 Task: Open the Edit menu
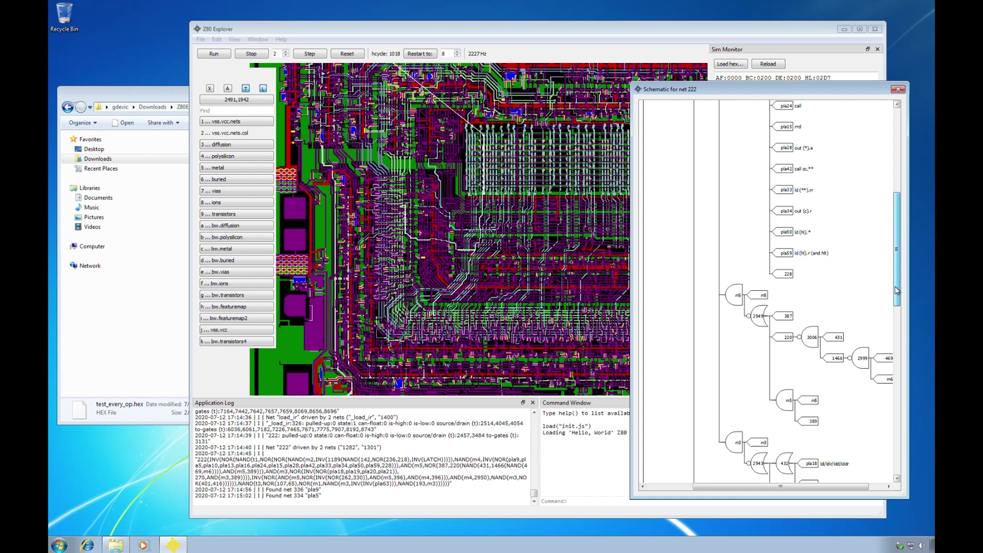[217, 39]
